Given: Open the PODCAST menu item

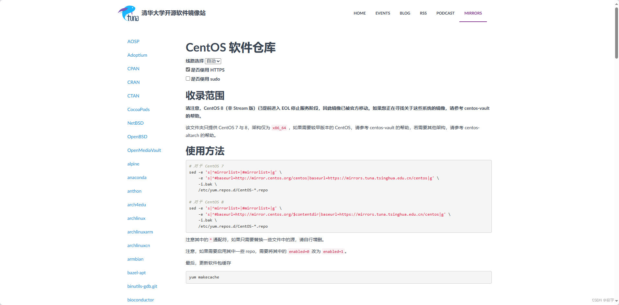Looking at the screenshot, I should 445,13.
